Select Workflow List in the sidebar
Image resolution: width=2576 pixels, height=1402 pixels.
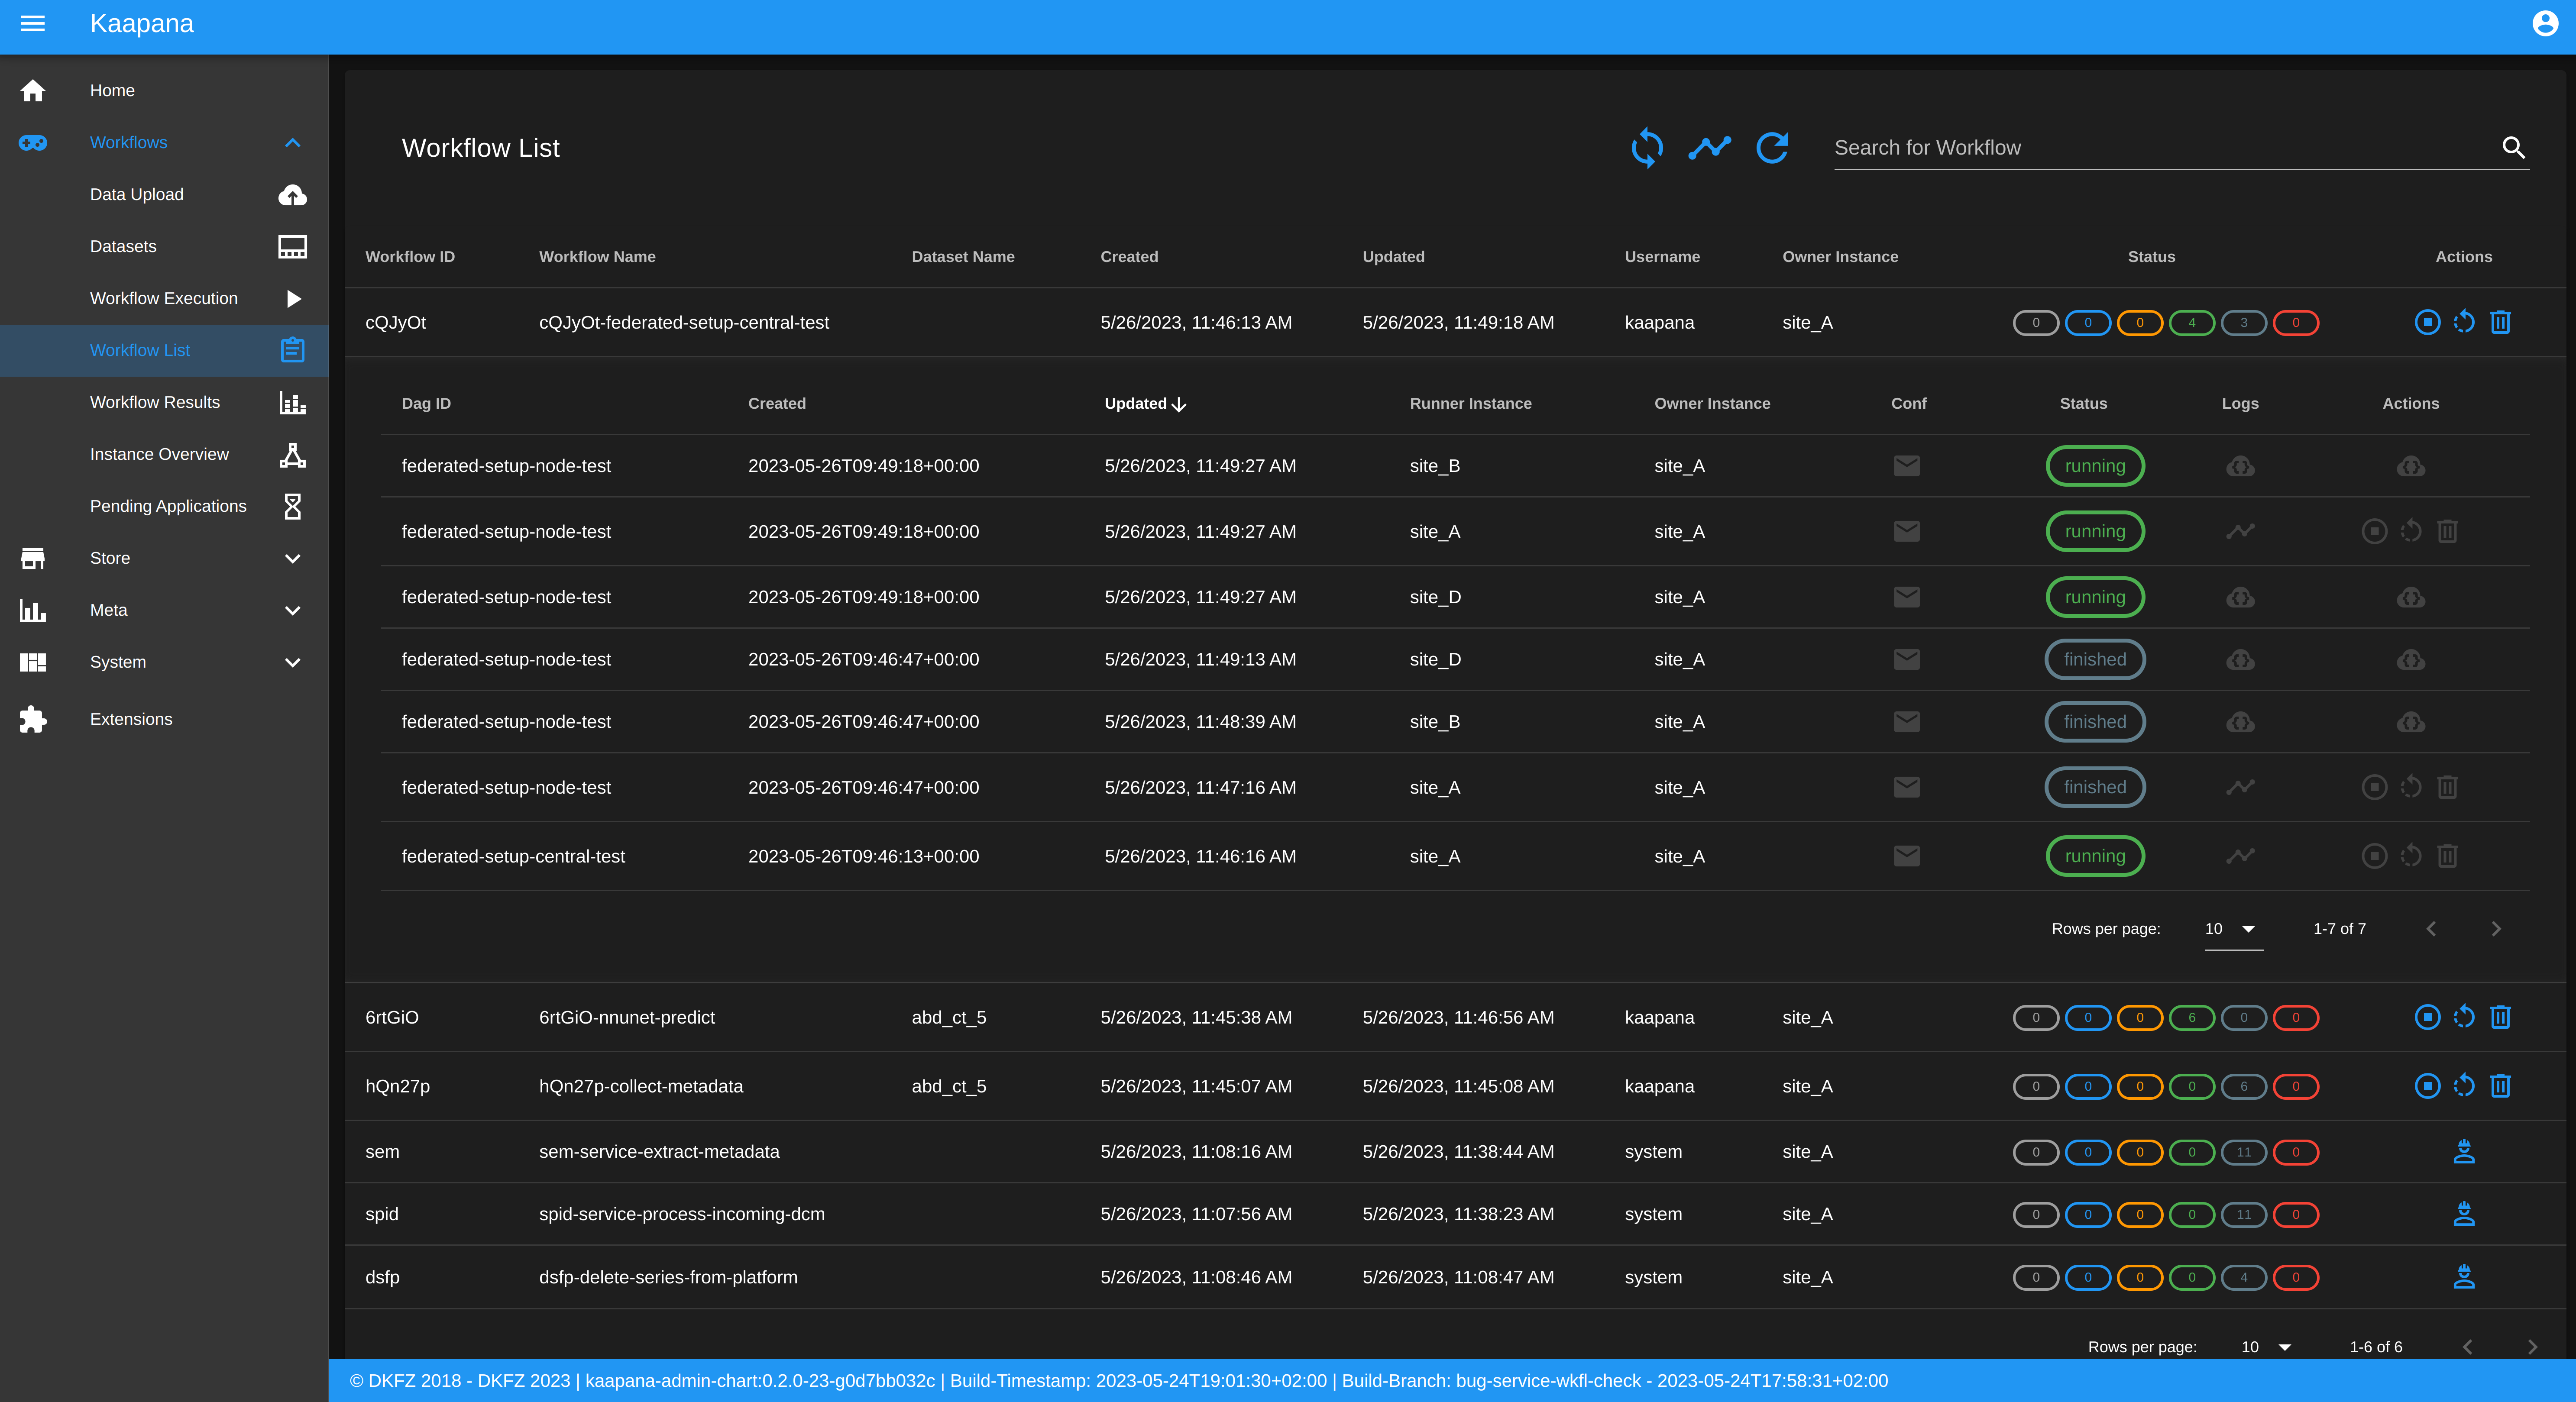click(164, 351)
